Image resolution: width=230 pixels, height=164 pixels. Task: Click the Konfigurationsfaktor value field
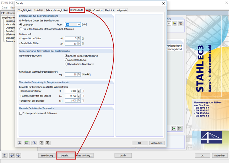(71, 91)
